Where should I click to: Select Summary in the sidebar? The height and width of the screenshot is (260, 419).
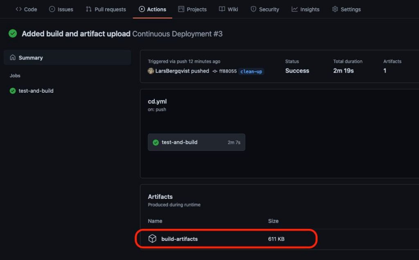(x=31, y=58)
